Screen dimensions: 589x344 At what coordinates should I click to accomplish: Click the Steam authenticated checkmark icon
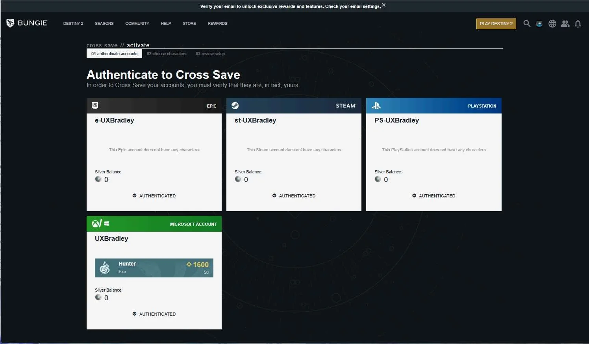point(274,195)
